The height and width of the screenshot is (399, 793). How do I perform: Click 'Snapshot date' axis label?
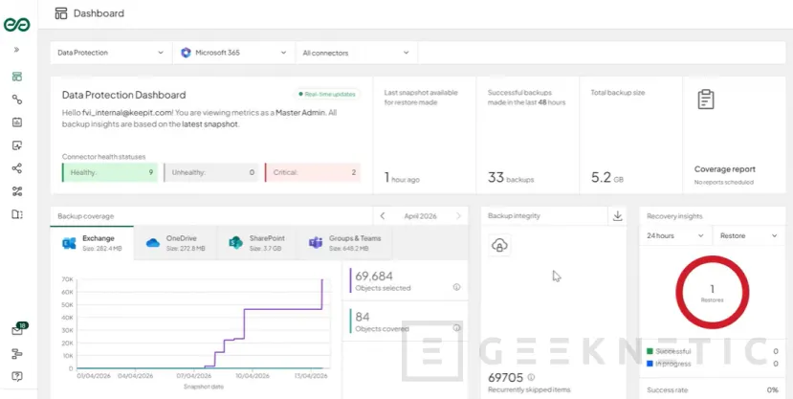coord(204,387)
